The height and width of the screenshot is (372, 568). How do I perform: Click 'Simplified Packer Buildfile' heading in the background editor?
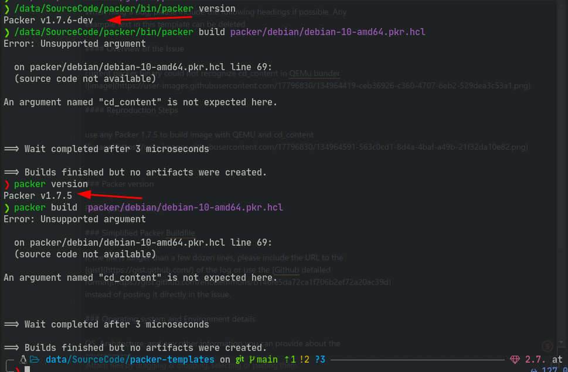click(x=140, y=233)
